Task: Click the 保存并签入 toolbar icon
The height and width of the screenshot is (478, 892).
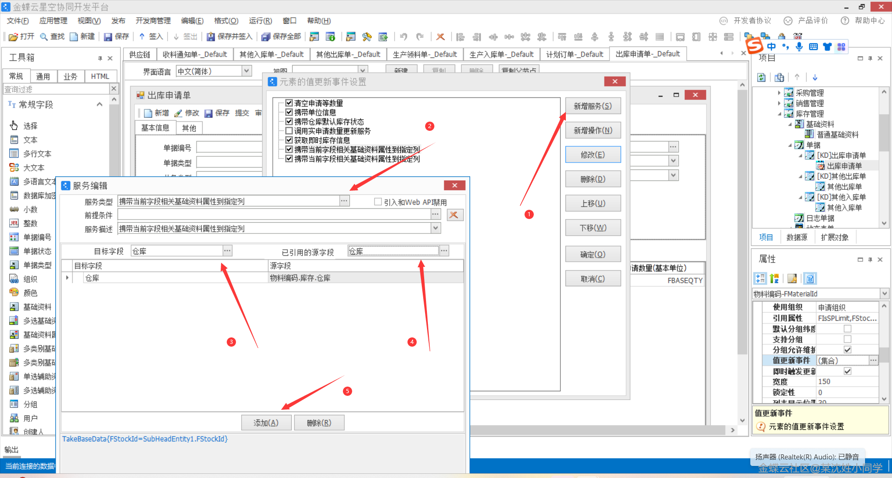Action: point(211,37)
